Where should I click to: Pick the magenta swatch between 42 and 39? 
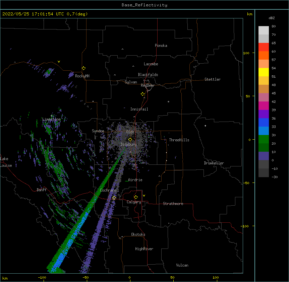tap(264, 105)
